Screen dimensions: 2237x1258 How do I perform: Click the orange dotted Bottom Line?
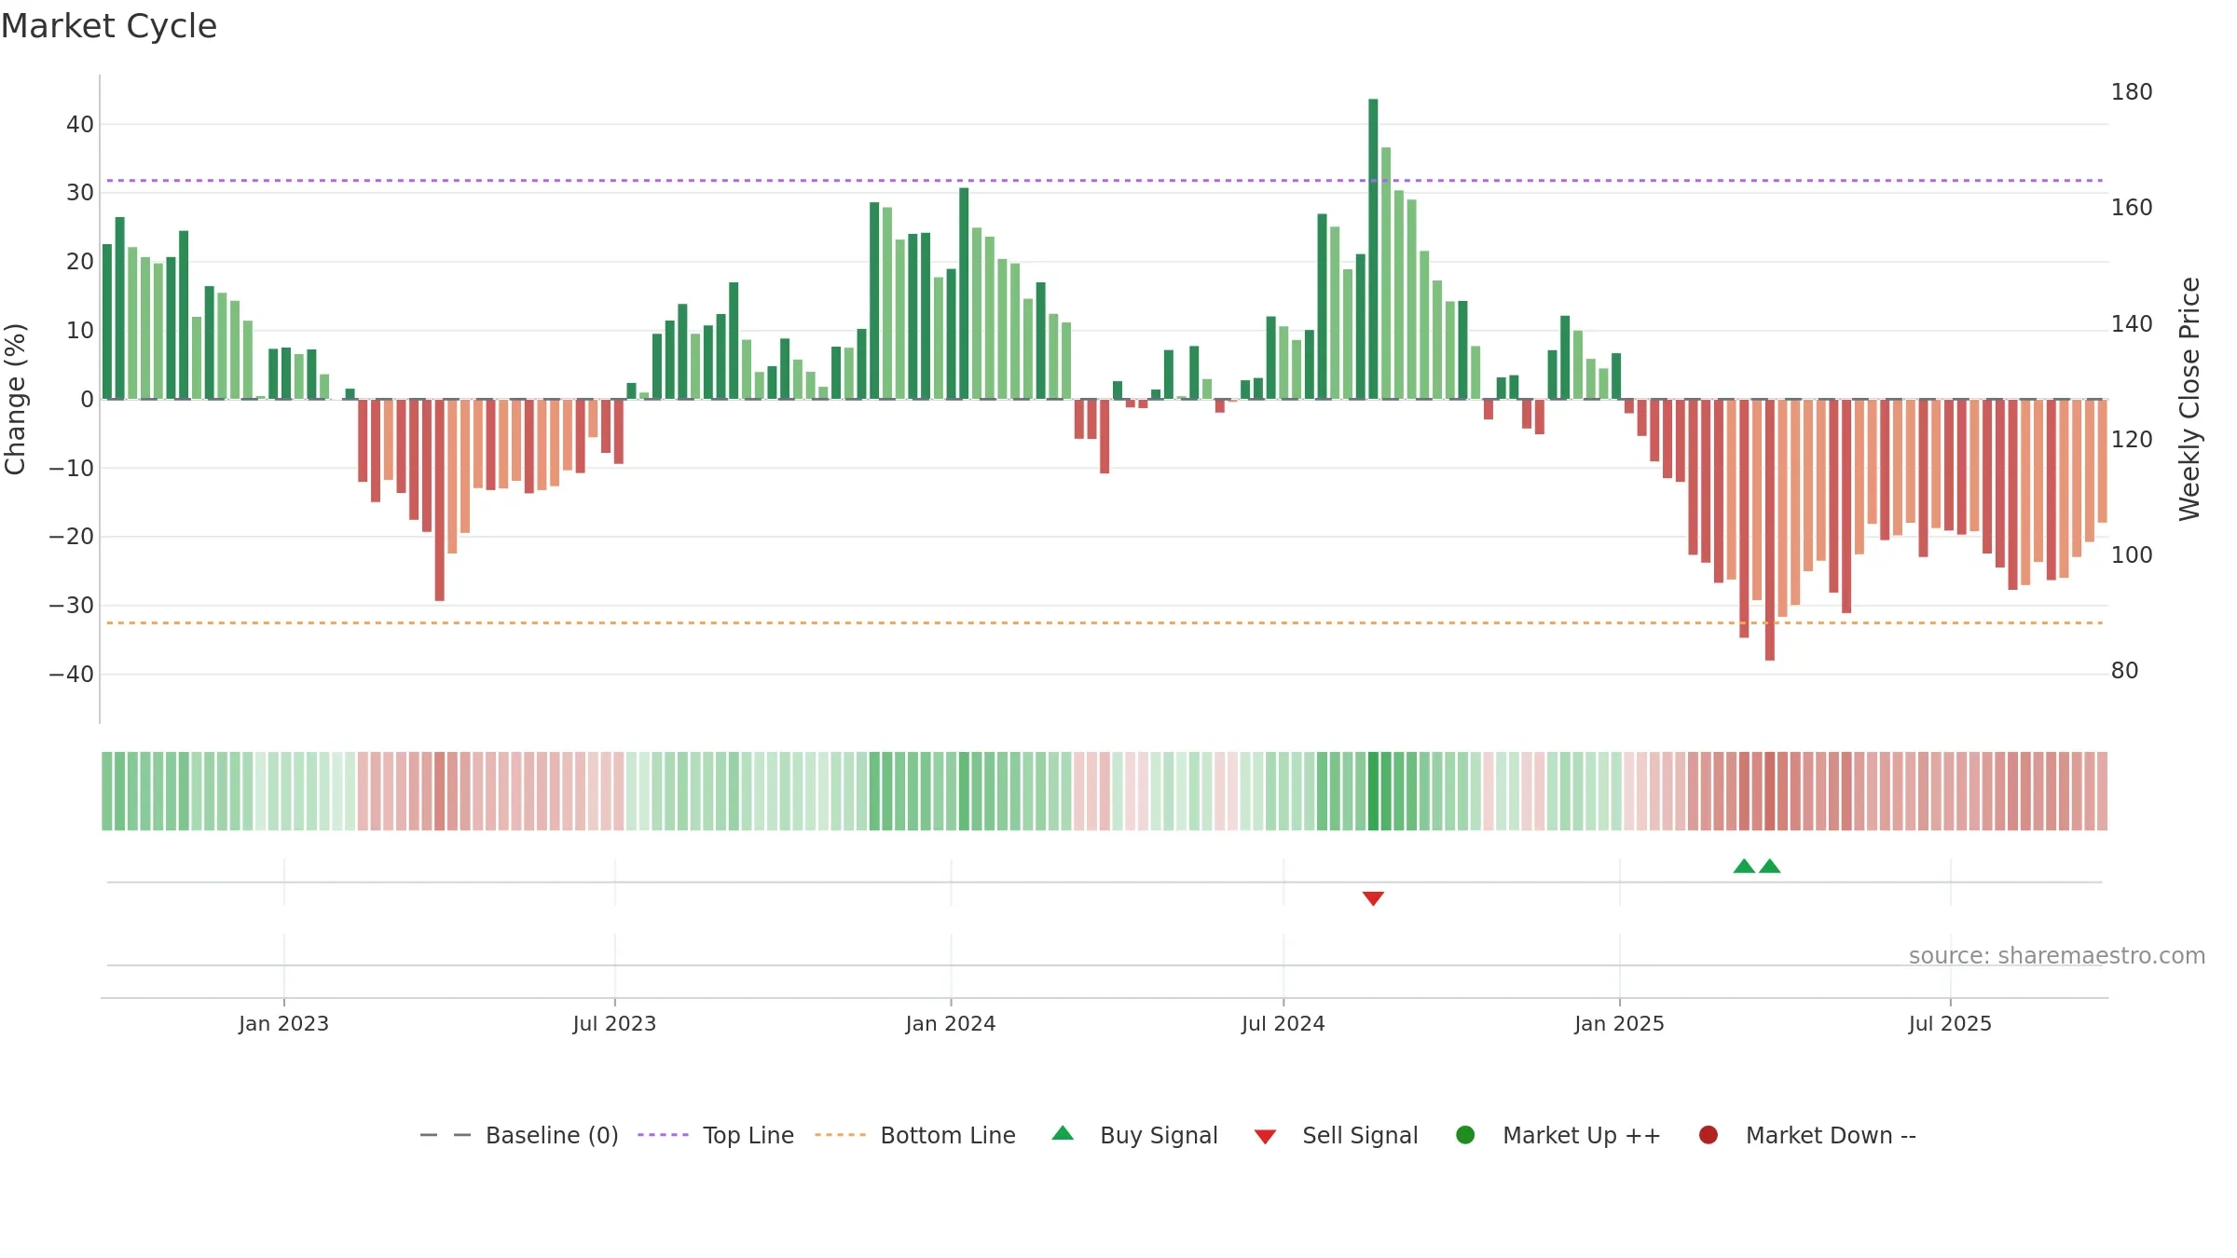point(1105,622)
